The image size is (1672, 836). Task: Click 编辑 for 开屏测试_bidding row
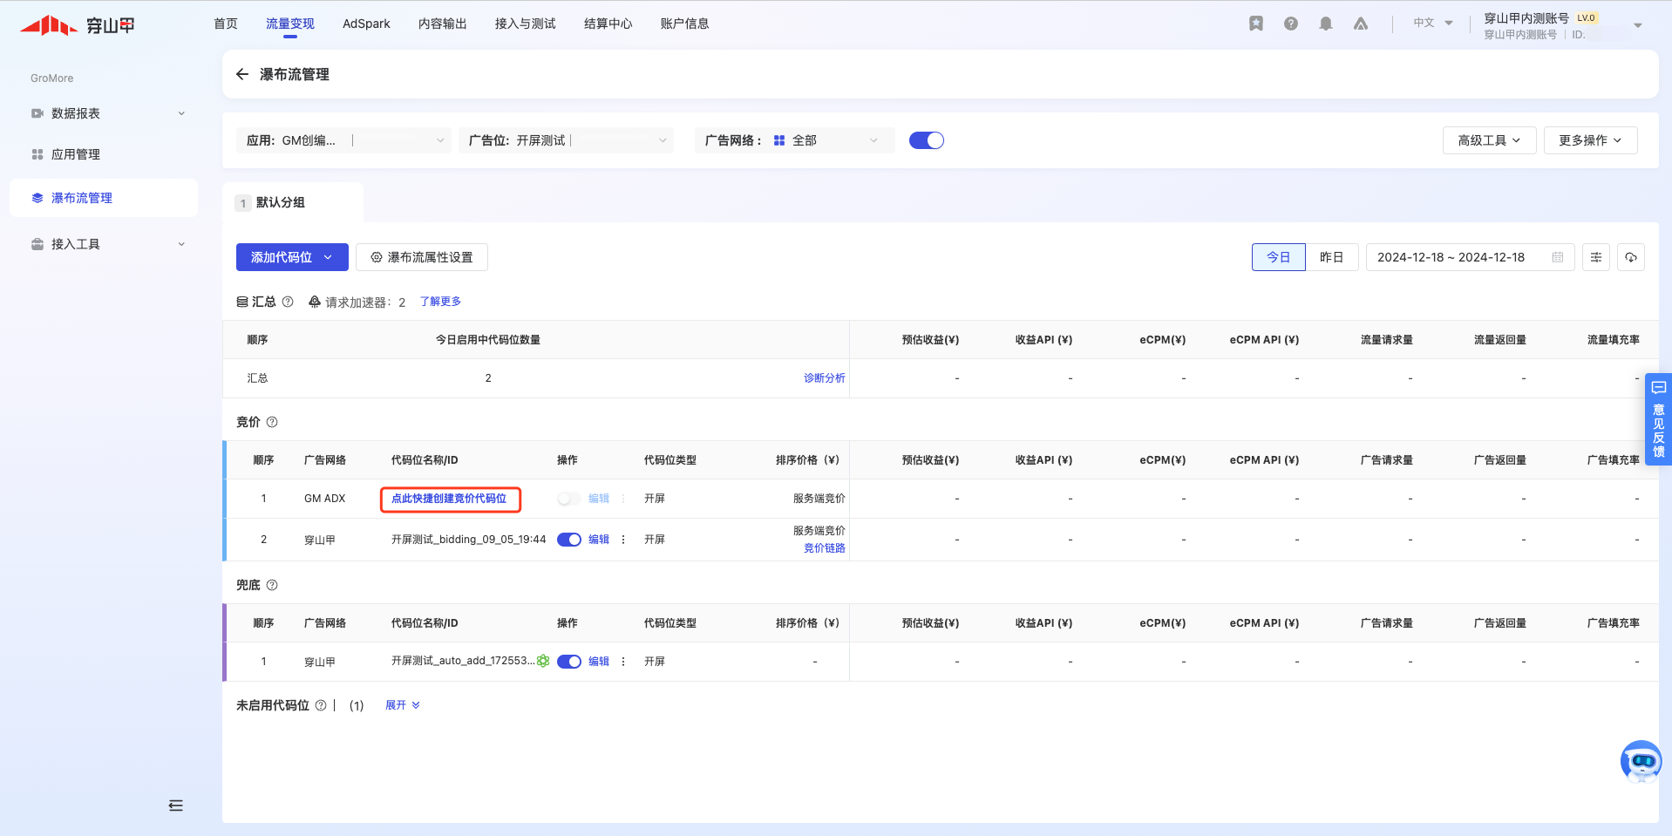599,540
